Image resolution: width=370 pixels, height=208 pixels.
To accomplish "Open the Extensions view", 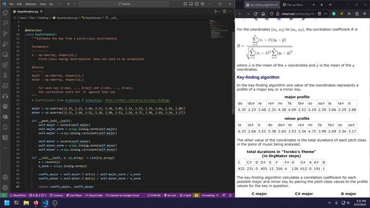I will (x=5, y=65).
